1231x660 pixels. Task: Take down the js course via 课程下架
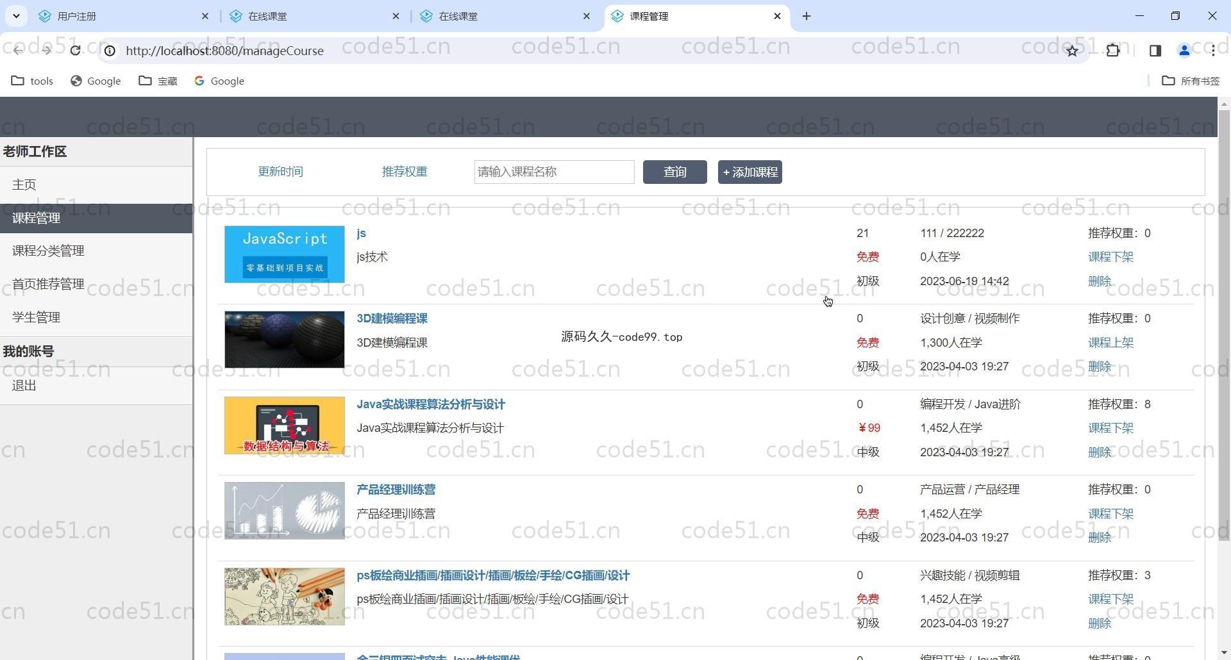pos(1110,257)
